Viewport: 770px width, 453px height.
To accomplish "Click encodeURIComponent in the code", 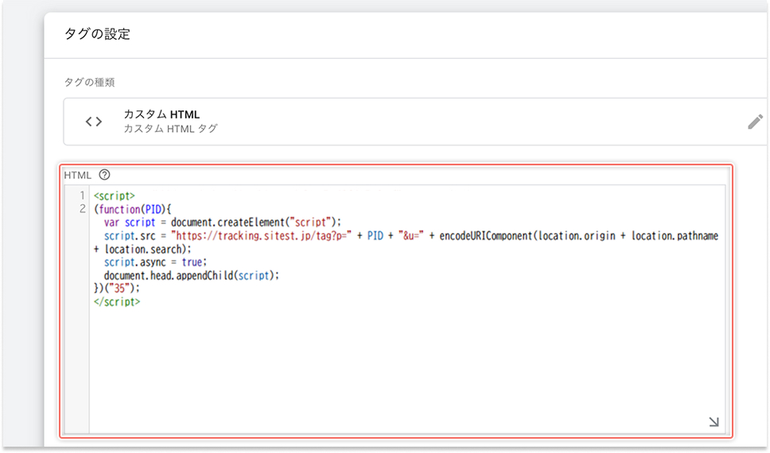I will coord(486,235).
